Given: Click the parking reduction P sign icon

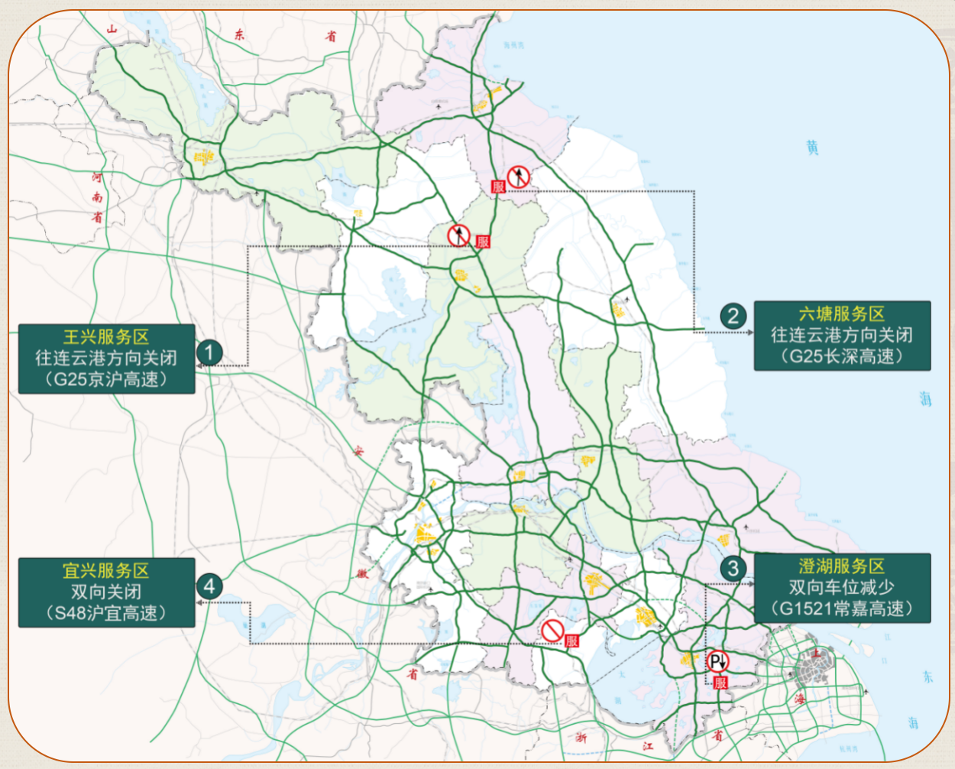Looking at the screenshot, I should click(718, 661).
